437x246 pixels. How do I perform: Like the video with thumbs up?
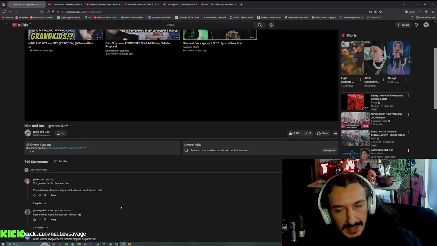[x=294, y=133]
